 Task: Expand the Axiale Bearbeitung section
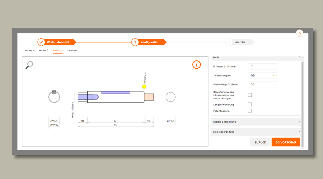coord(255,132)
